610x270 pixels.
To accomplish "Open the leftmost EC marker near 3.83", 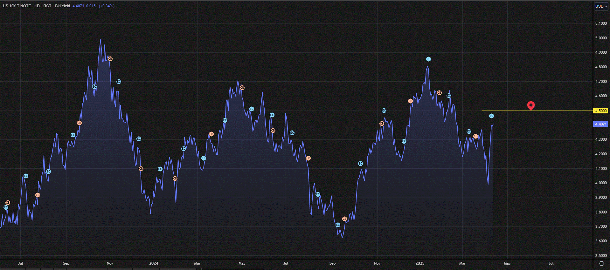I will click(x=6, y=207).
